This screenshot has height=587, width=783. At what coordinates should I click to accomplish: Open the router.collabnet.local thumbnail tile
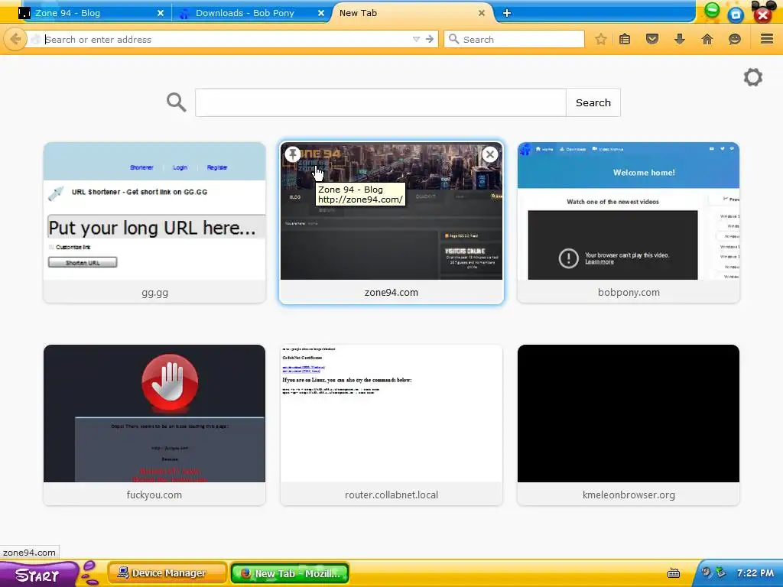click(x=391, y=425)
